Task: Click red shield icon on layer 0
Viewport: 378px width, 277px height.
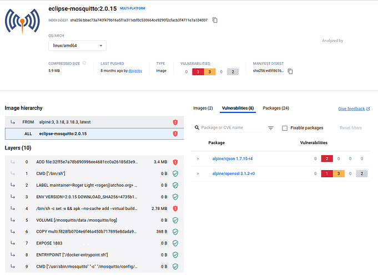Action: pyautogui.click(x=175, y=162)
